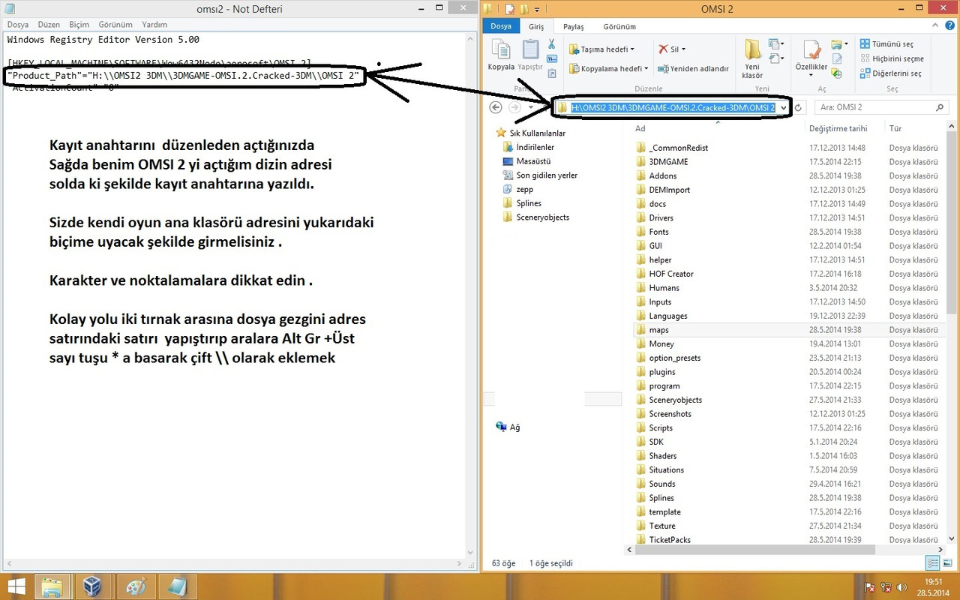Click the Tümünü seç (Select all) option
960x600 pixels.
pyautogui.click(x=887, y=44)
